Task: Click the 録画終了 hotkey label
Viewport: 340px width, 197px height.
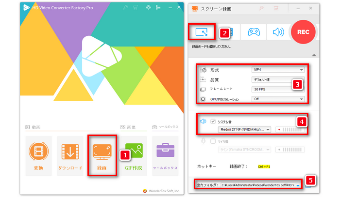Action: click(x=238, y=167)
